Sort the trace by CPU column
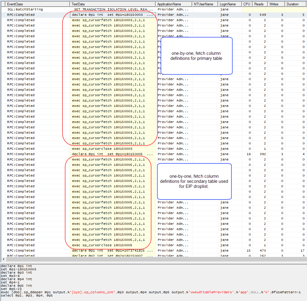The height and width of the screenshot is (301, 307). (247, 4)
